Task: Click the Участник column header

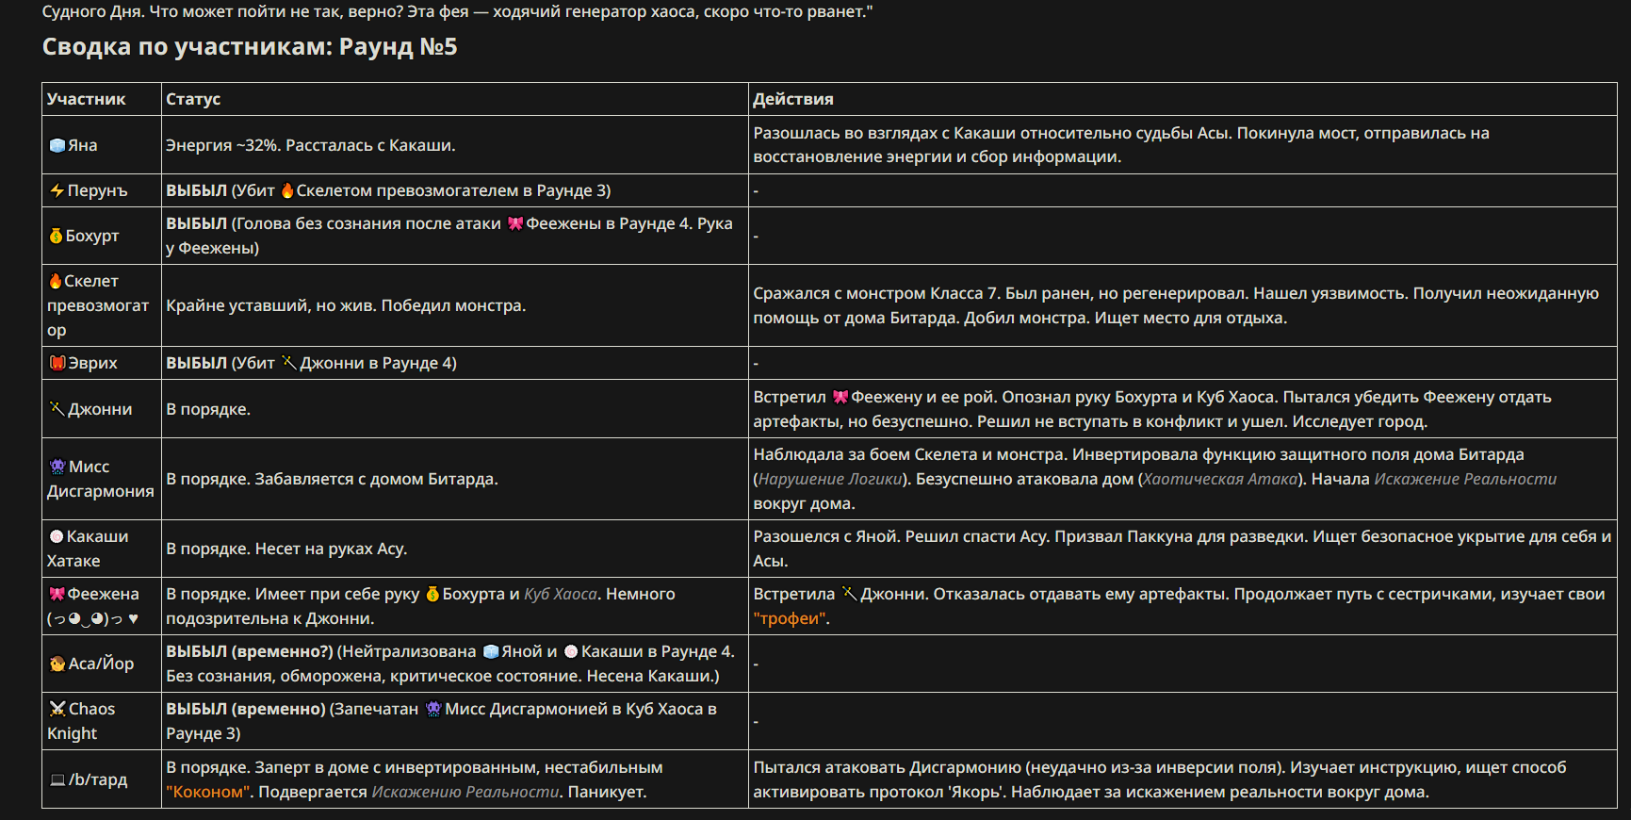Action: point(86,99)
